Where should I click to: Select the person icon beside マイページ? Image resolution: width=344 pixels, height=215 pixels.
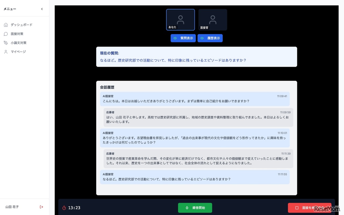6,51
